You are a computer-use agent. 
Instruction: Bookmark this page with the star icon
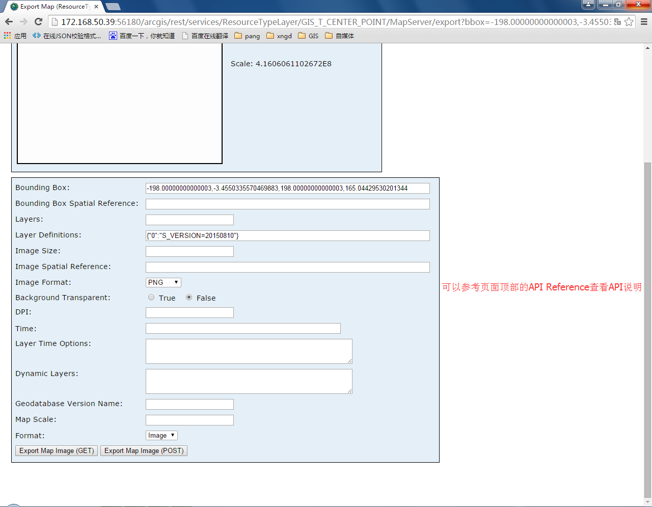click(629, 22)
